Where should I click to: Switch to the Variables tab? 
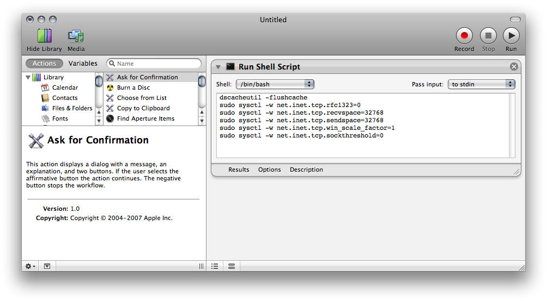tap(83, 64)
